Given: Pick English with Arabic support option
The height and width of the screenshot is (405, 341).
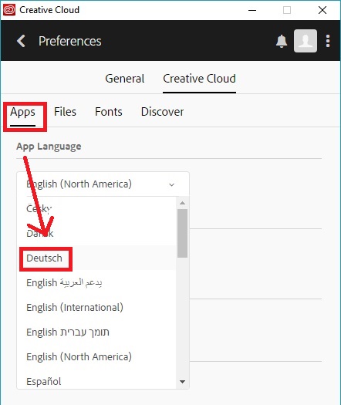Looking at the screenshot, I should coord(96,282).
